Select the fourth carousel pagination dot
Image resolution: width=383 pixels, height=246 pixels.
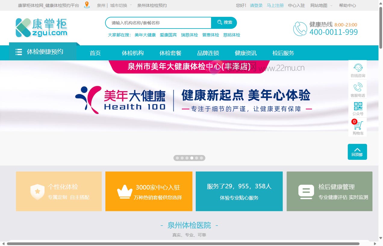point(192,158)
